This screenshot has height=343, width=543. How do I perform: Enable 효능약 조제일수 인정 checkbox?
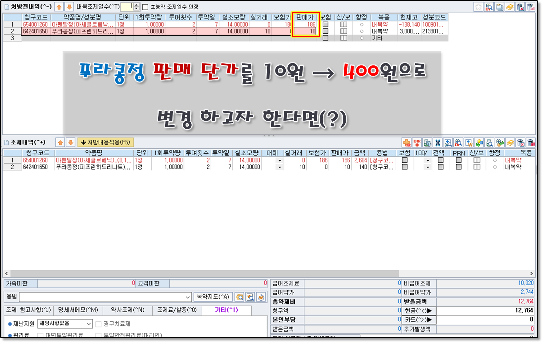(x=145, y=7)
